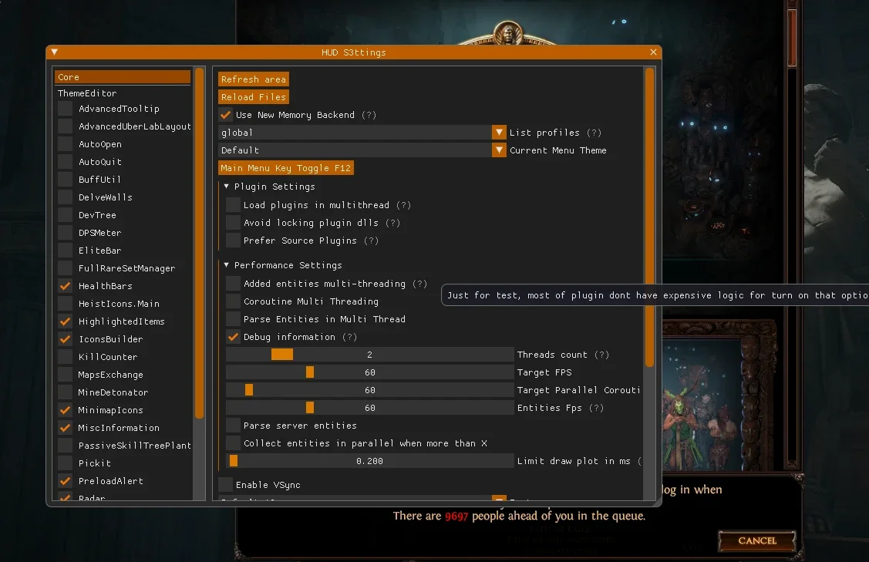Select the Core menu item
The width and height of the screenshot is (869, 562).
[122, 77]
